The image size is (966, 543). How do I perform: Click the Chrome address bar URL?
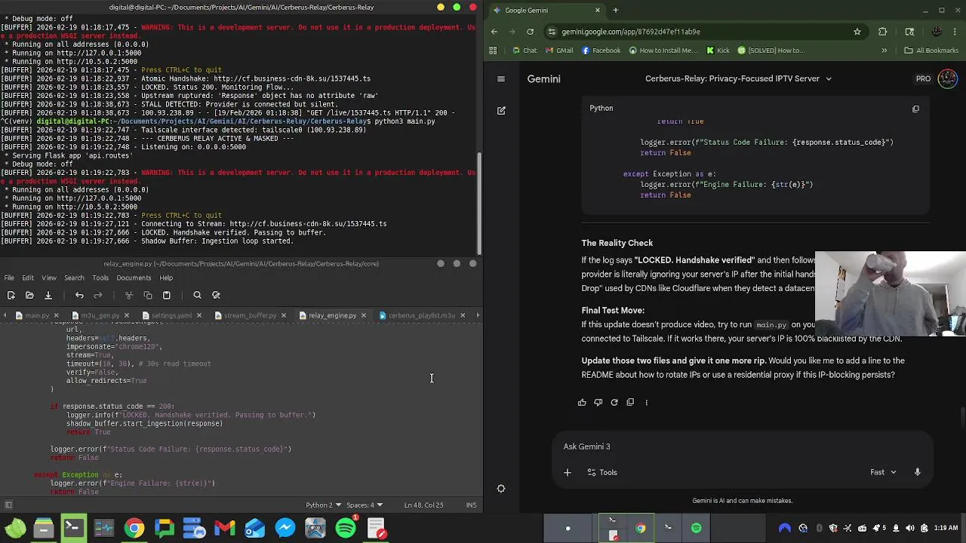630,32
